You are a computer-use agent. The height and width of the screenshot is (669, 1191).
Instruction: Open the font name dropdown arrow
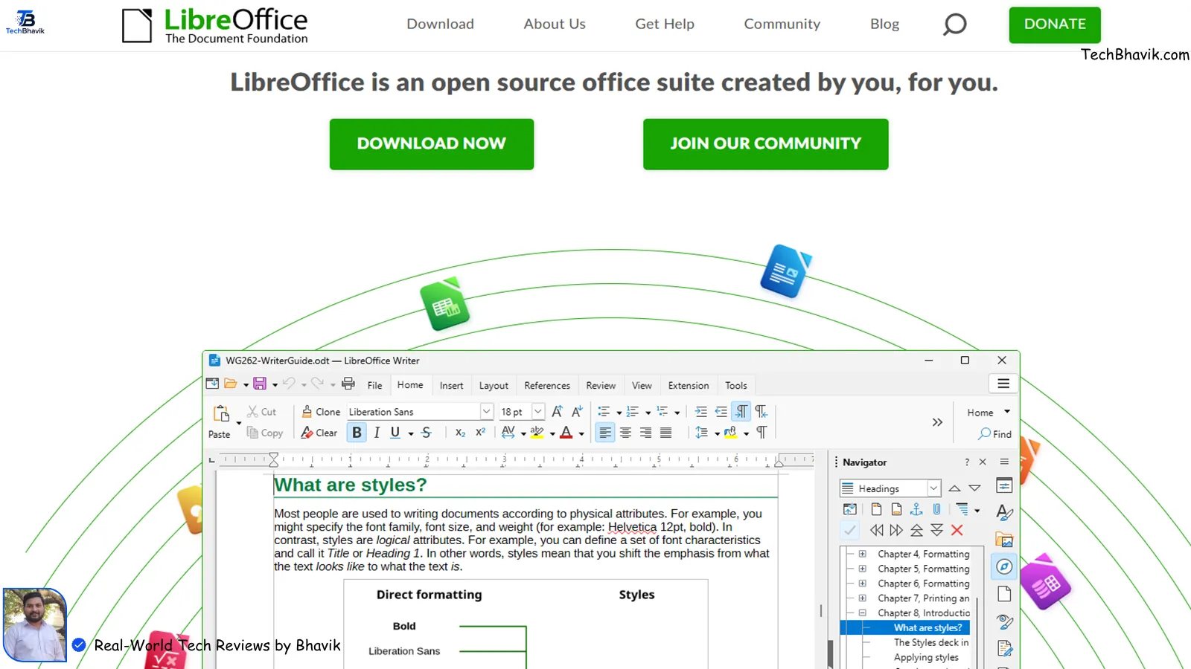[x=486, y=411]
